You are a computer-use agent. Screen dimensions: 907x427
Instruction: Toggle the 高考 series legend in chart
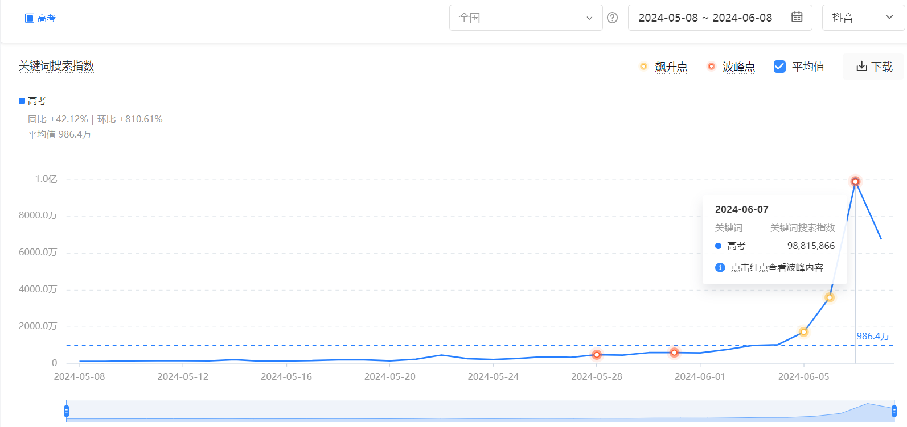pos(32,101)
